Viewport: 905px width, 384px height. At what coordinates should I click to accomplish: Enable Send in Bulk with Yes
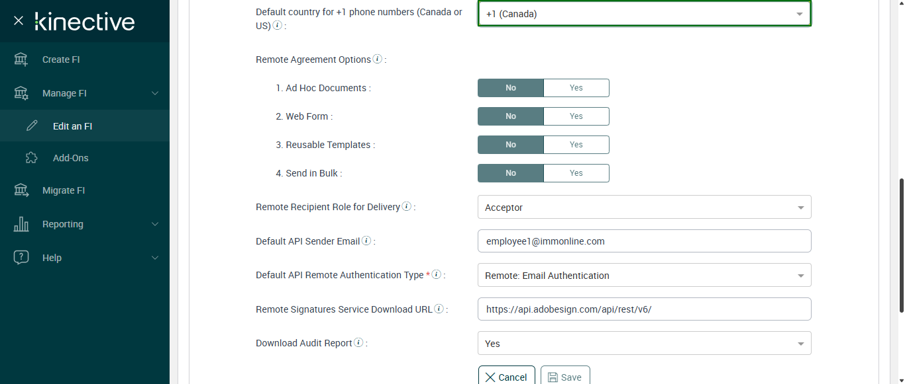(576, 173)
